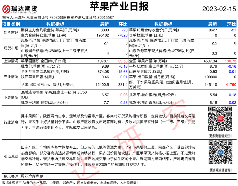Select the 苹果产业日报 title
238x186 pixels.
coord(119,6)
